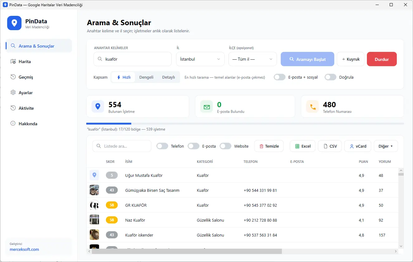
Task: Add search to queue with Kuyruk
Action: [351, 59]
